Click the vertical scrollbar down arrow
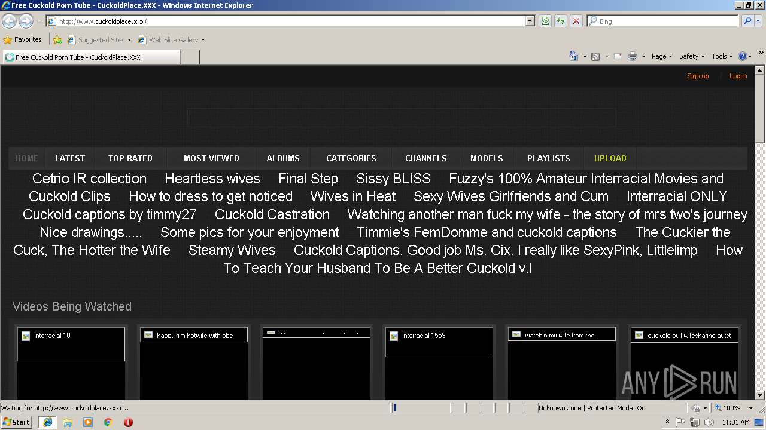This screenshot has height=430, width=766. coord(761,395)
